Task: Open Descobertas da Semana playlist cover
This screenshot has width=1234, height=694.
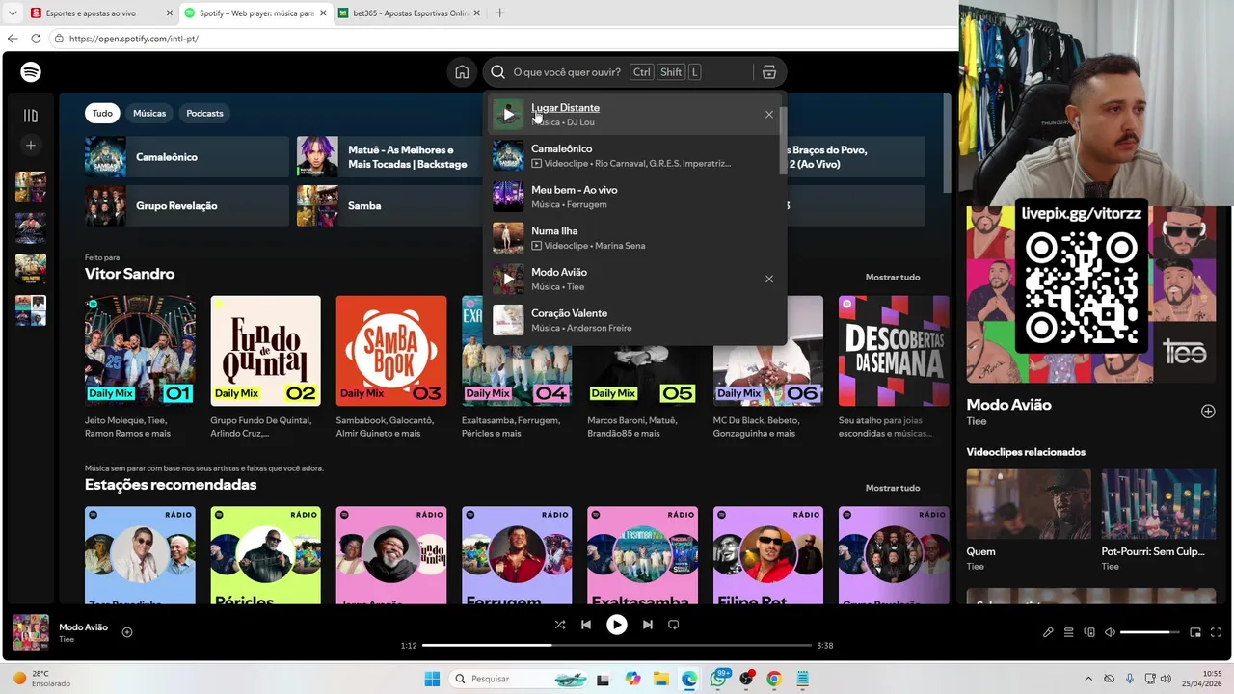Action: click(894, 351)
